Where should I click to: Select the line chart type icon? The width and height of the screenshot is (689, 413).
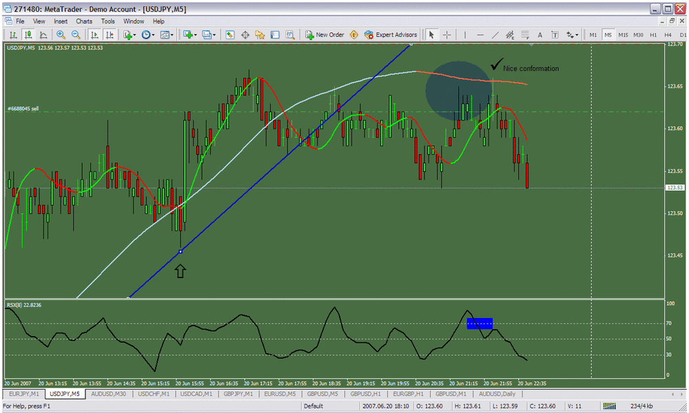(43, 34)
